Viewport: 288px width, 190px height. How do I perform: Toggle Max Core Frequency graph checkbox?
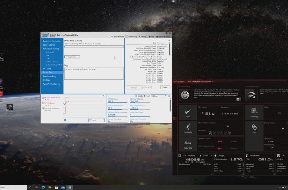click(44, 108)
